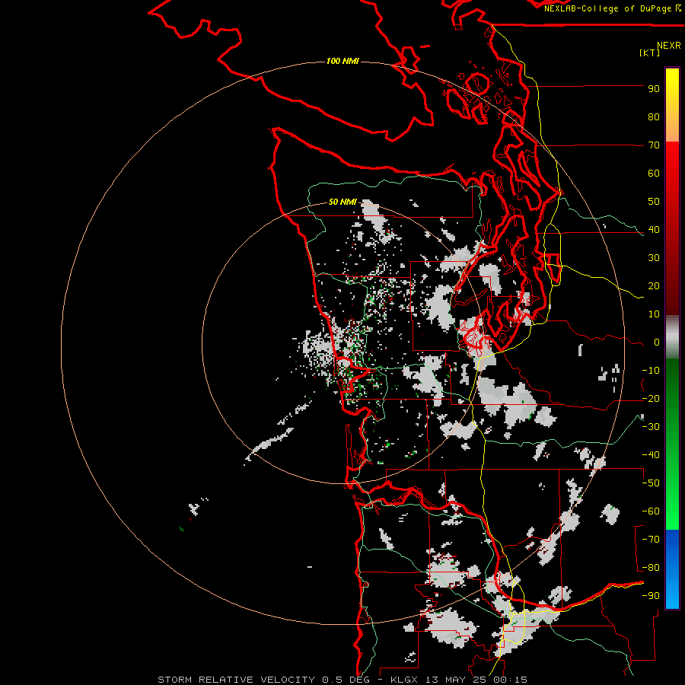
Task: Click the [KT] units label
Action: click(650, 53)
